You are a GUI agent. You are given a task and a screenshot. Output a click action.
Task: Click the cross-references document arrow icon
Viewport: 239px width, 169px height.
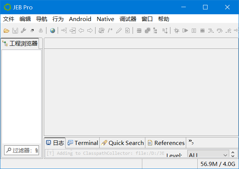click(127, 30)
